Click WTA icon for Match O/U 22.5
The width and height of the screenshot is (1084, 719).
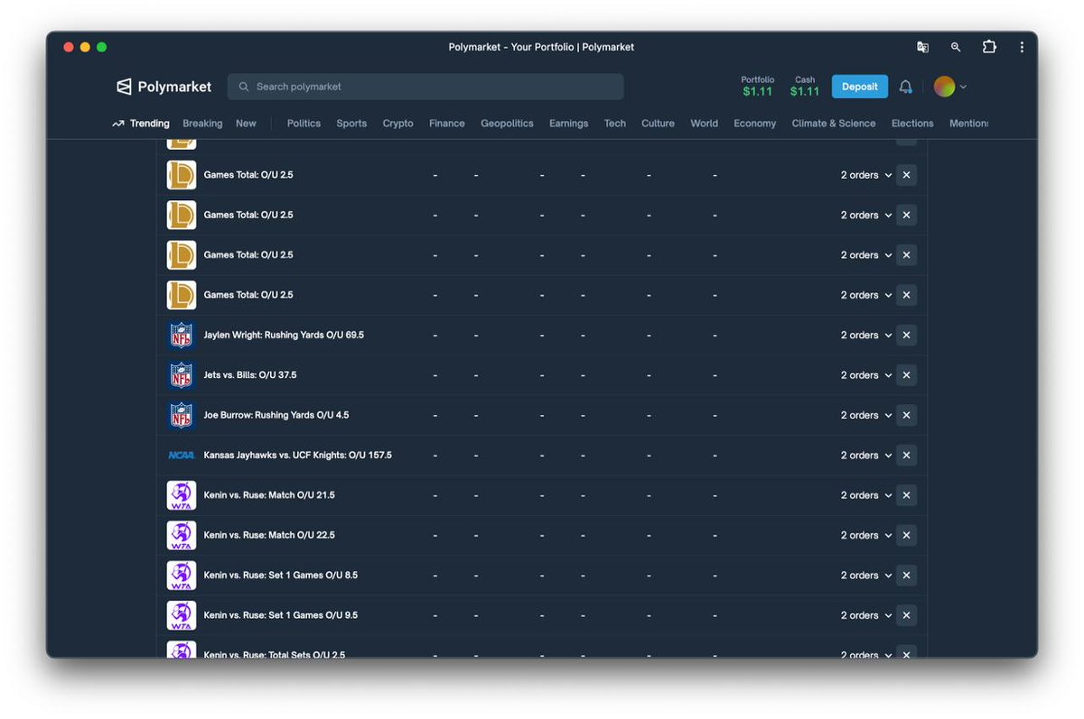coord(182,535)
